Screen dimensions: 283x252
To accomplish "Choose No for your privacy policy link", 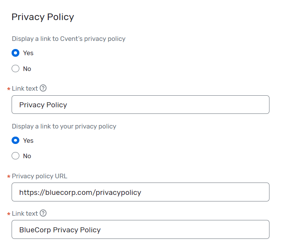I will click(15, 156).
